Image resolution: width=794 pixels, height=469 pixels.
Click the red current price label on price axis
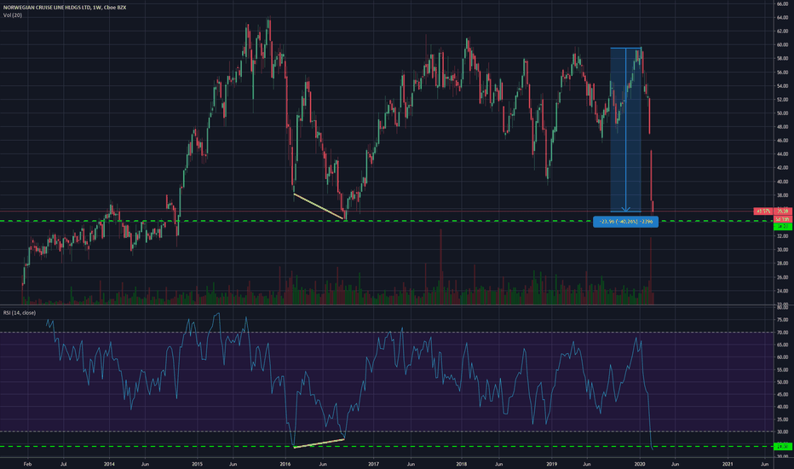pyautogui.click(x=783, y=211)
